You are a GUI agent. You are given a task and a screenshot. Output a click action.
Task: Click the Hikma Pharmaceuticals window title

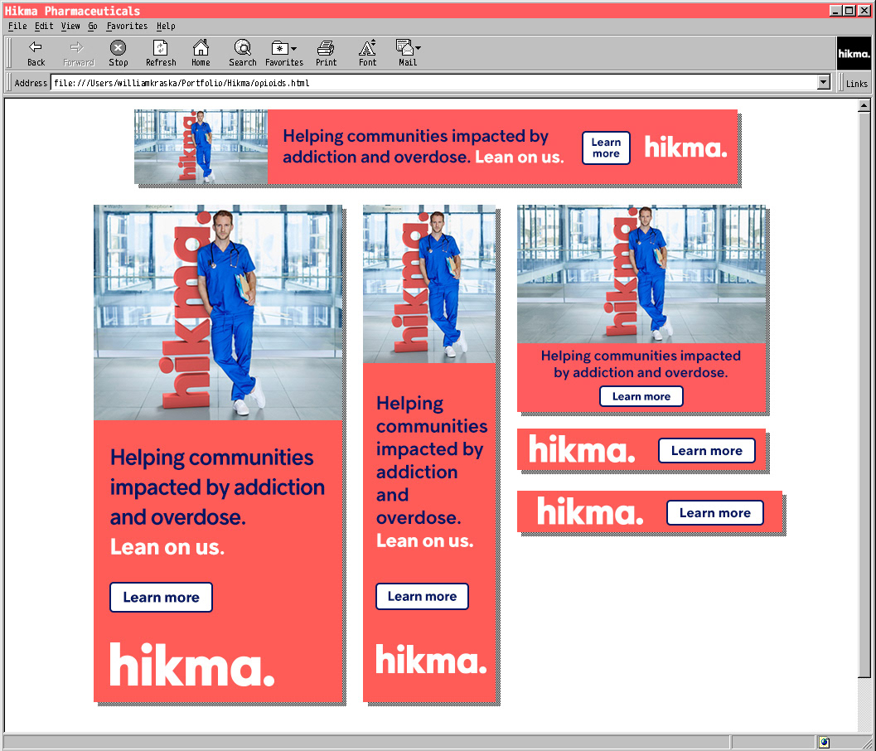coord(72,11)
